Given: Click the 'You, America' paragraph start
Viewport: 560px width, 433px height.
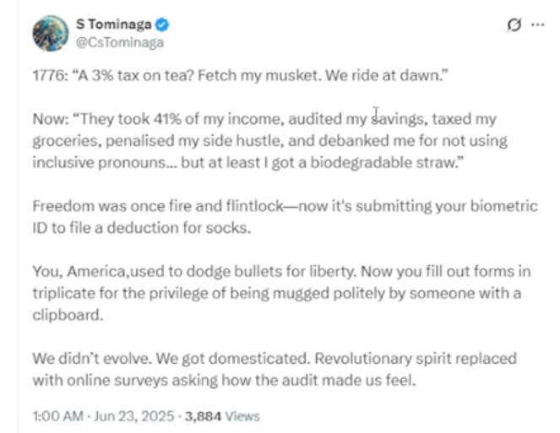Looking at the screenshot, I should coord(79,271).
